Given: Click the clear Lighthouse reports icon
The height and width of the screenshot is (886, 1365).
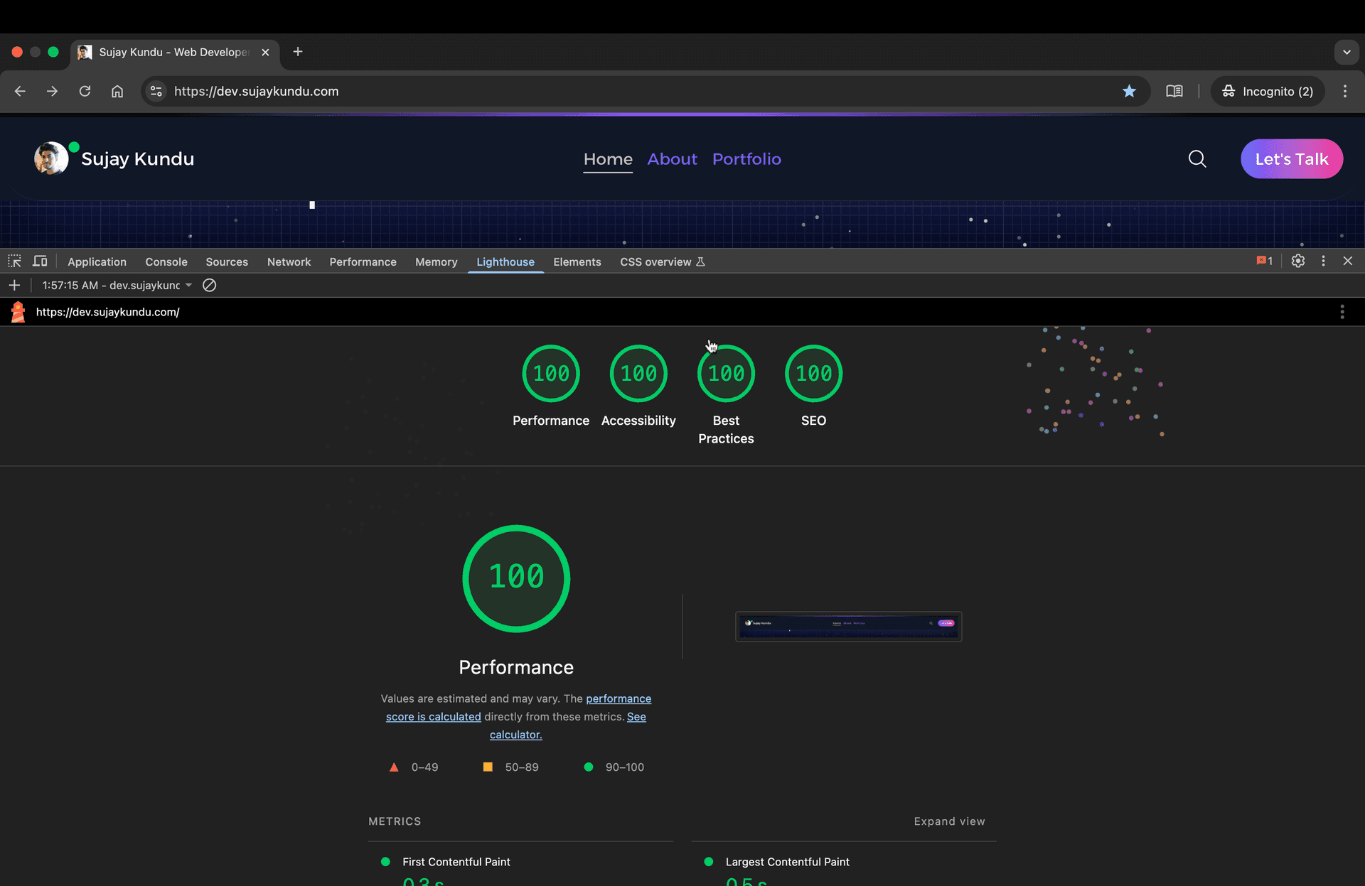Looking at the screenshot, I should pos(209,285).
